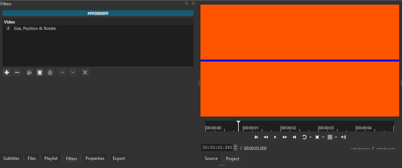Rewind playback
The image size is (402, 168).
(x=266, y=137)
